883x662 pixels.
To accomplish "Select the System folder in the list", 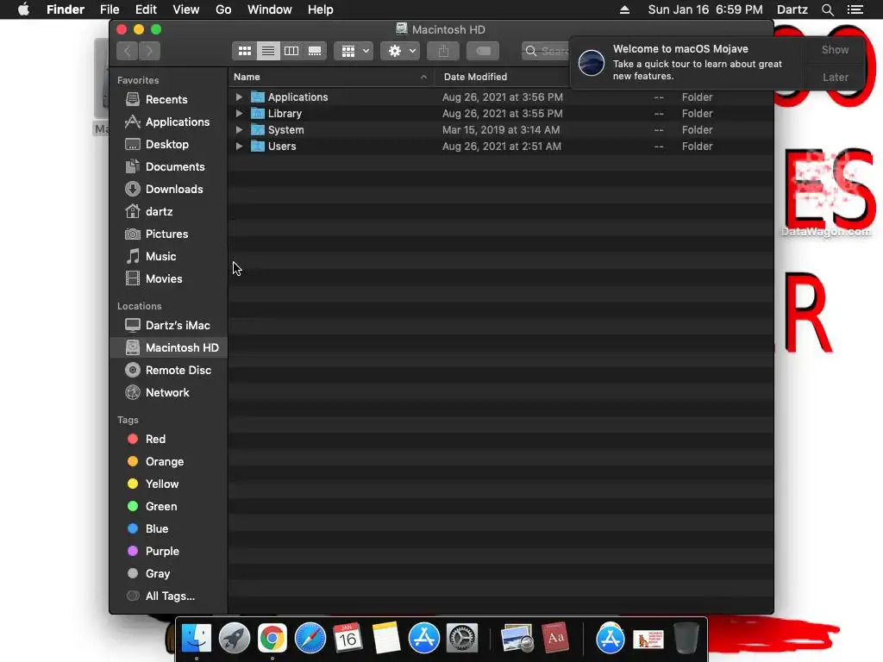I will pos(501,129).
